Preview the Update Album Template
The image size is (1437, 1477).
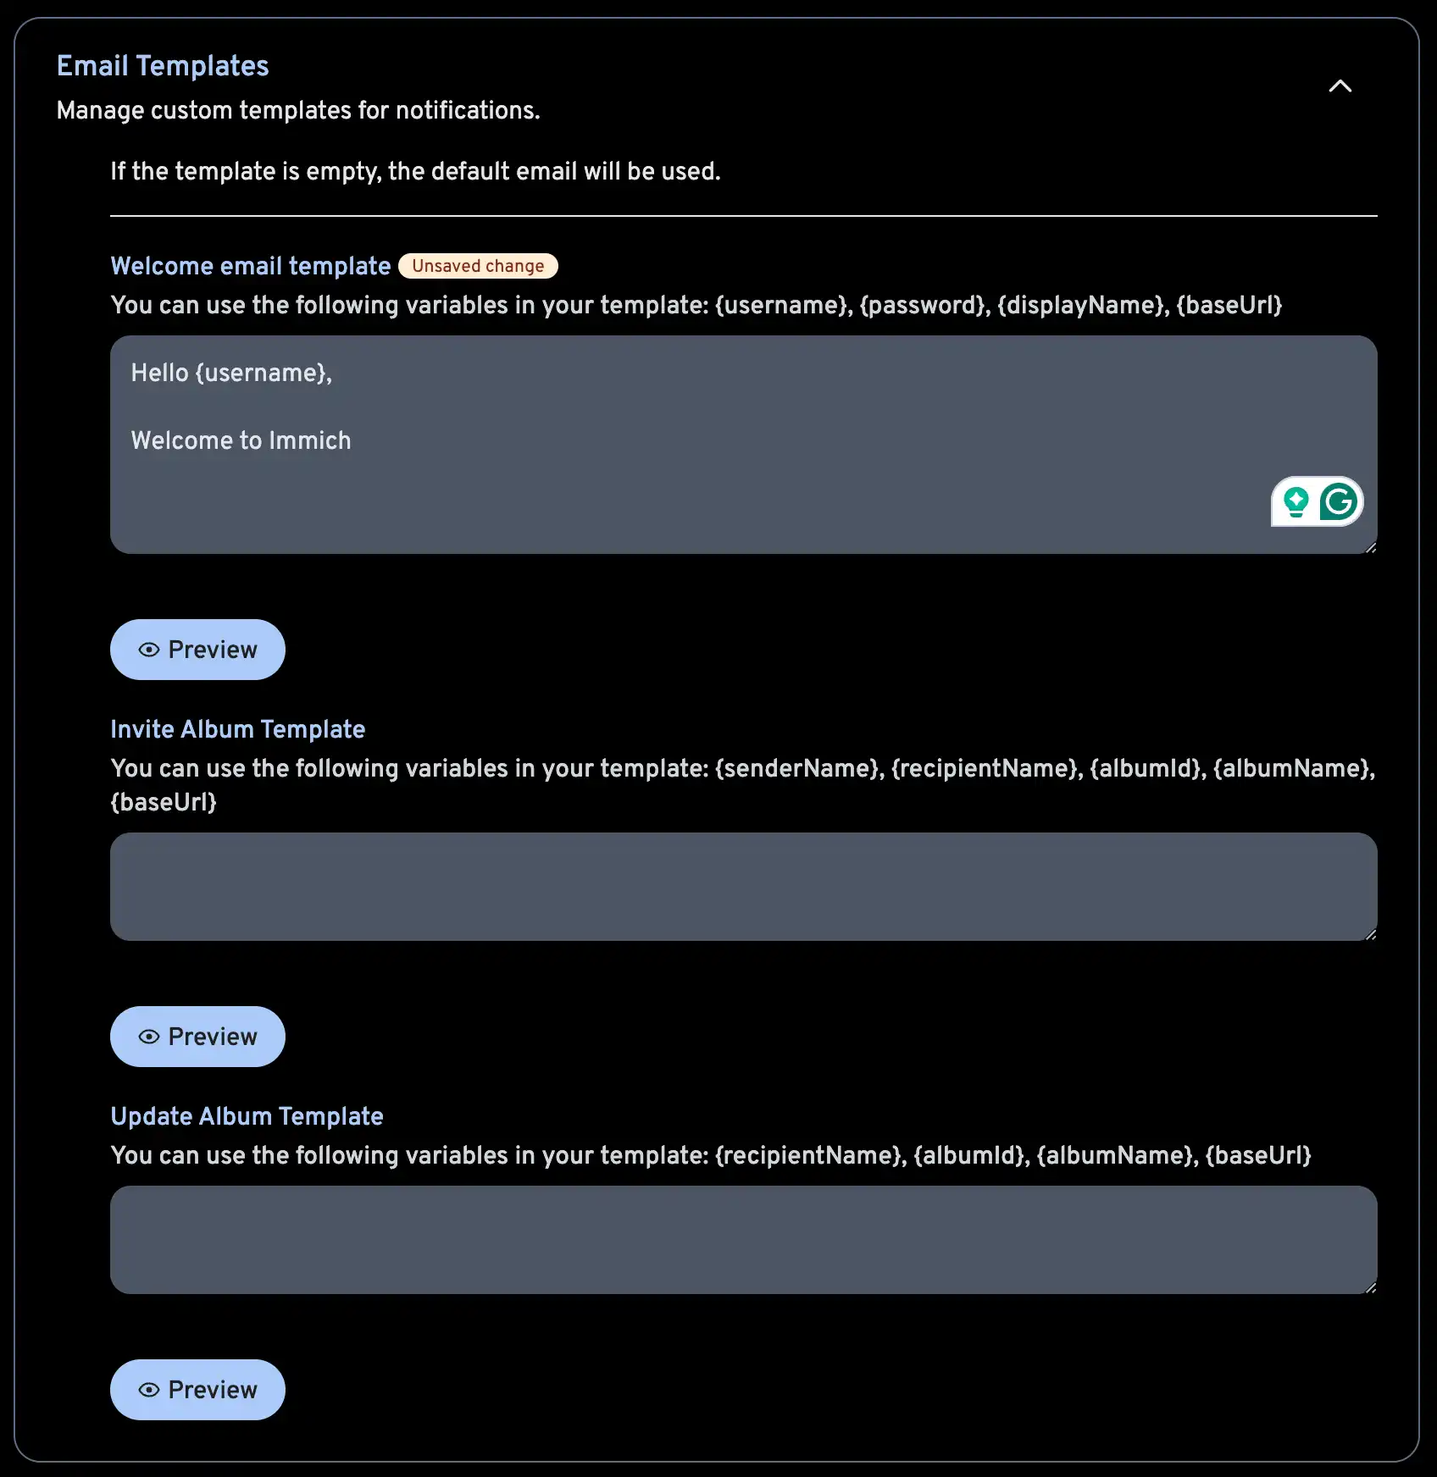pos(197,1389)
